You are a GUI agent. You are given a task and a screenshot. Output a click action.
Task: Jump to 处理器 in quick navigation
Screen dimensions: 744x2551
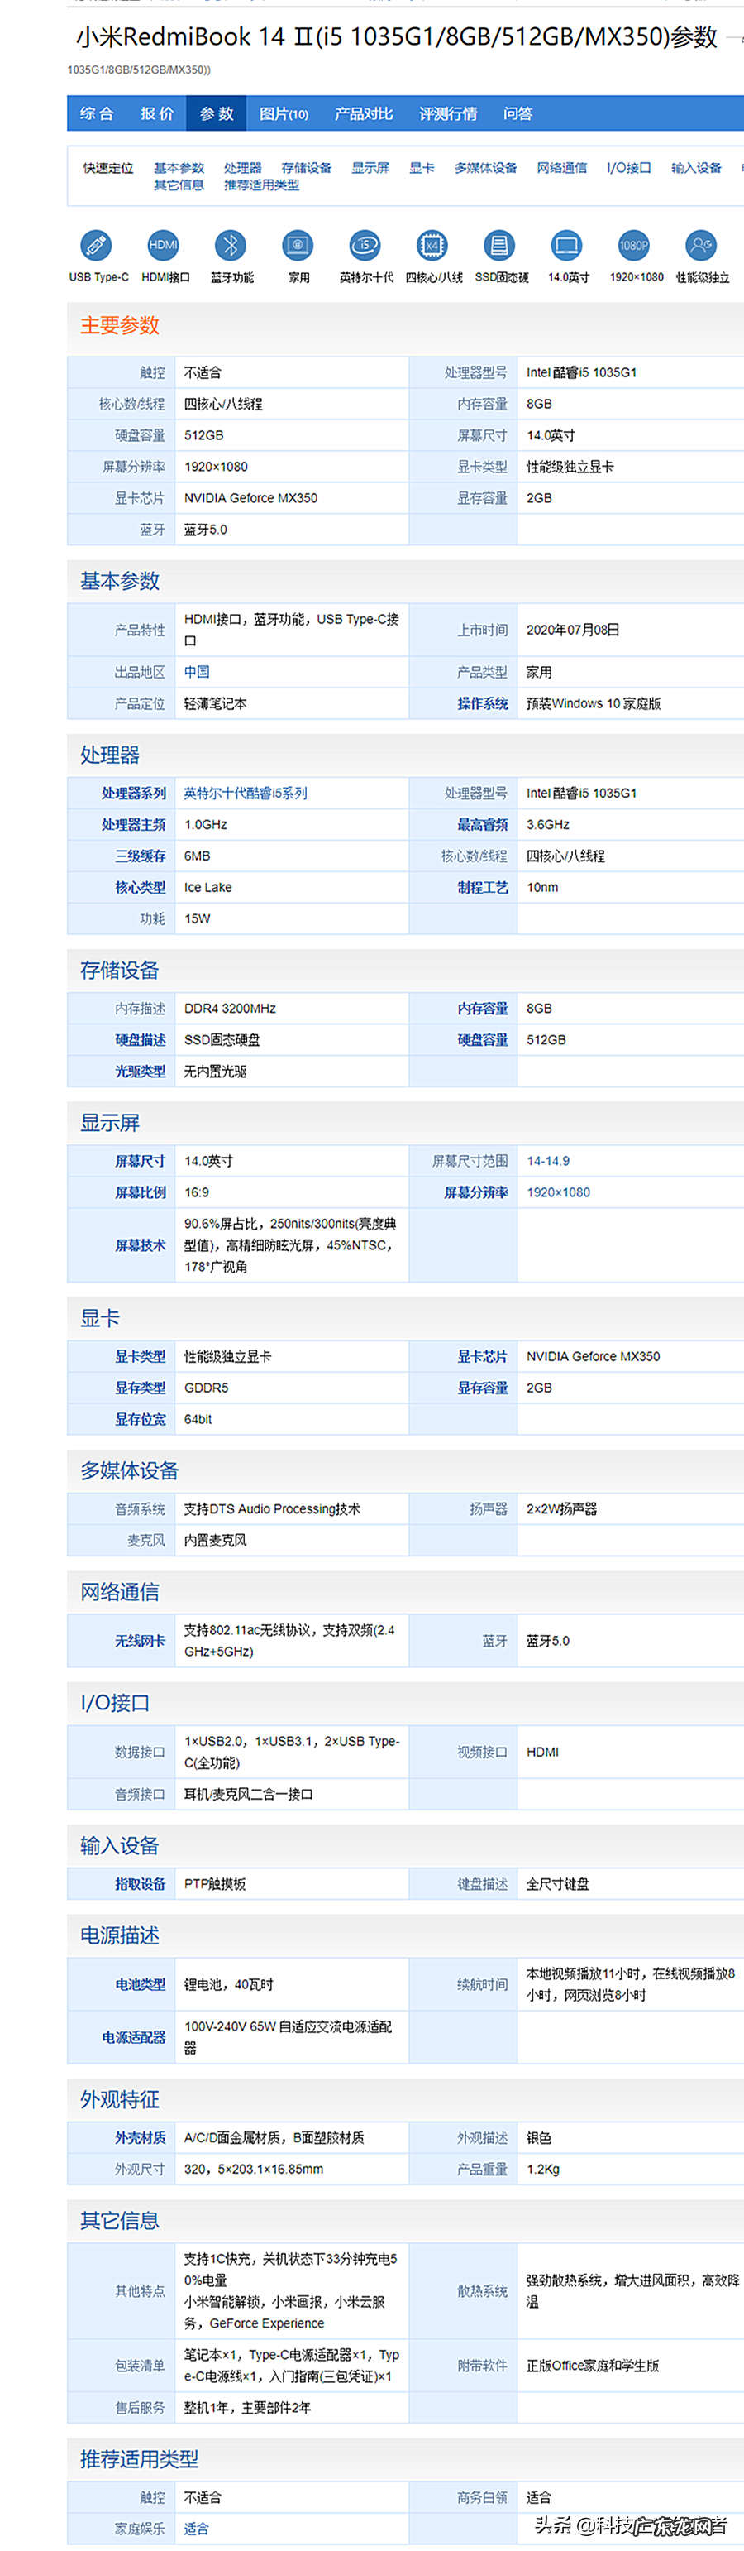click(242, 168)
